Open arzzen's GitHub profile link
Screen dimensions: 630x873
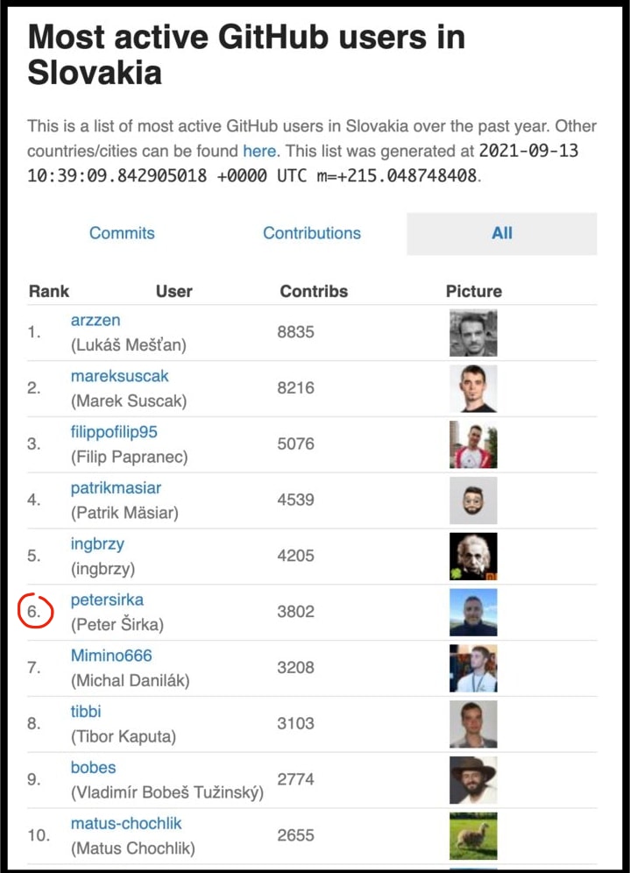(x=96, y=320)
